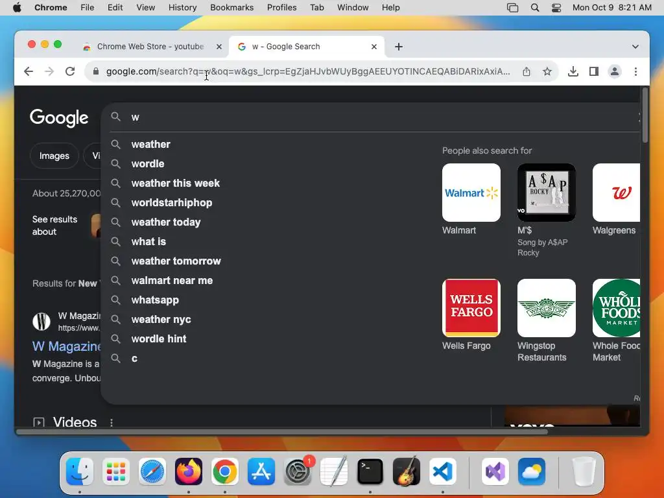This screenshot has width=664, height=498.
Task: Click the lock icon in address bar
Action: tap(96, 71)
